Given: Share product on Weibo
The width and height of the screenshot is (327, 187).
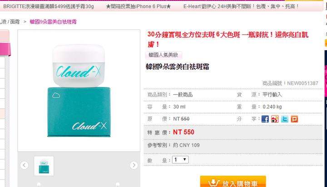Looking at the screenshot, I should point(275,119).
